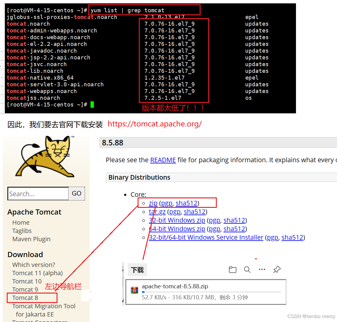340x322 pixels.
Task: Select Tomcat 10 download link
Action: click(x=27, y=281)
